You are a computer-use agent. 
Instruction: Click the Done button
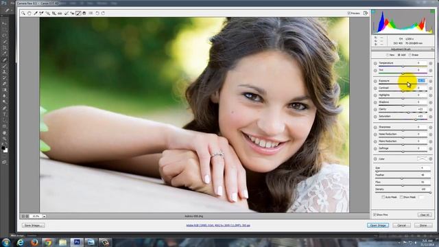[423, 225]
